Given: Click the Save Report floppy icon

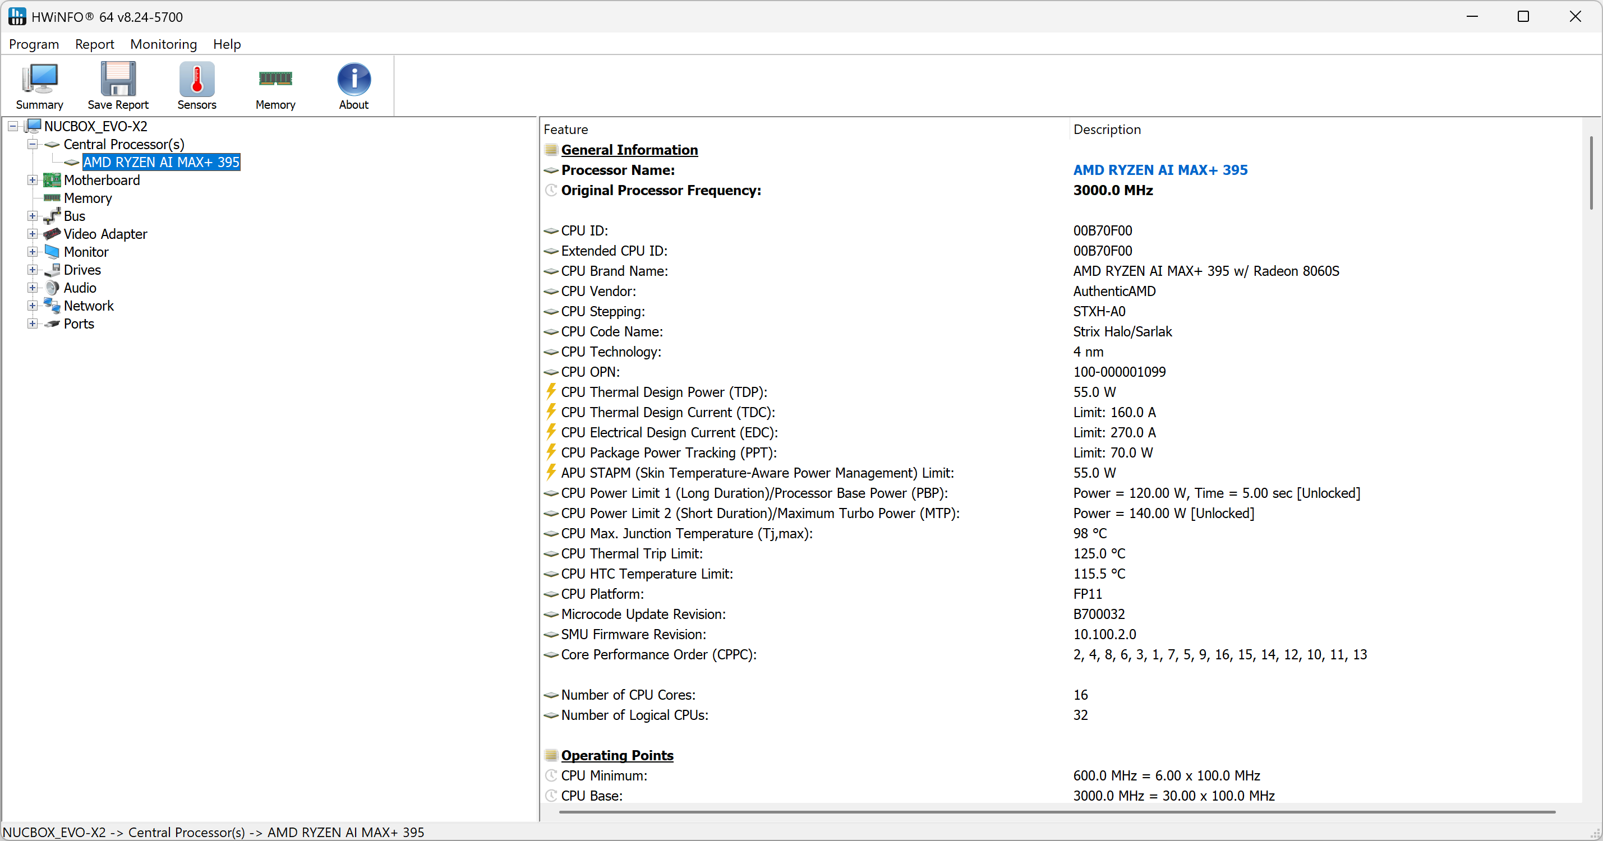Looking at the screenshot, I should click(118, 80).
